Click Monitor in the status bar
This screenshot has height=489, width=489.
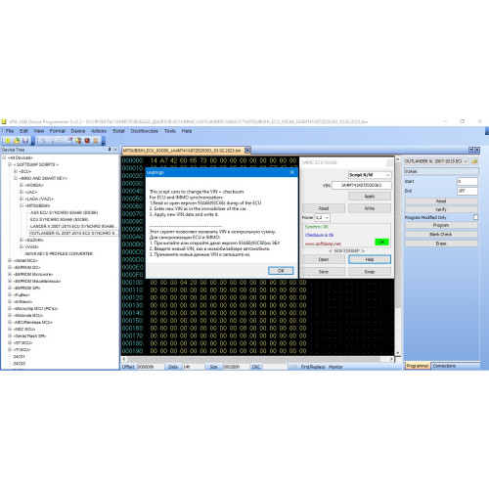[x=335, y=367]
